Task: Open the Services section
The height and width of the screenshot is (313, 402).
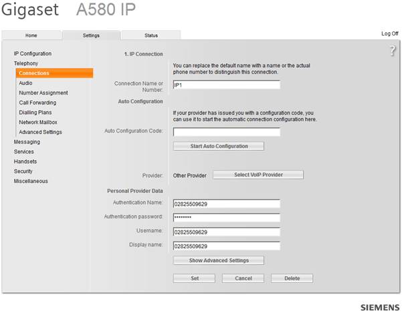Action: (x=24, y=151)
